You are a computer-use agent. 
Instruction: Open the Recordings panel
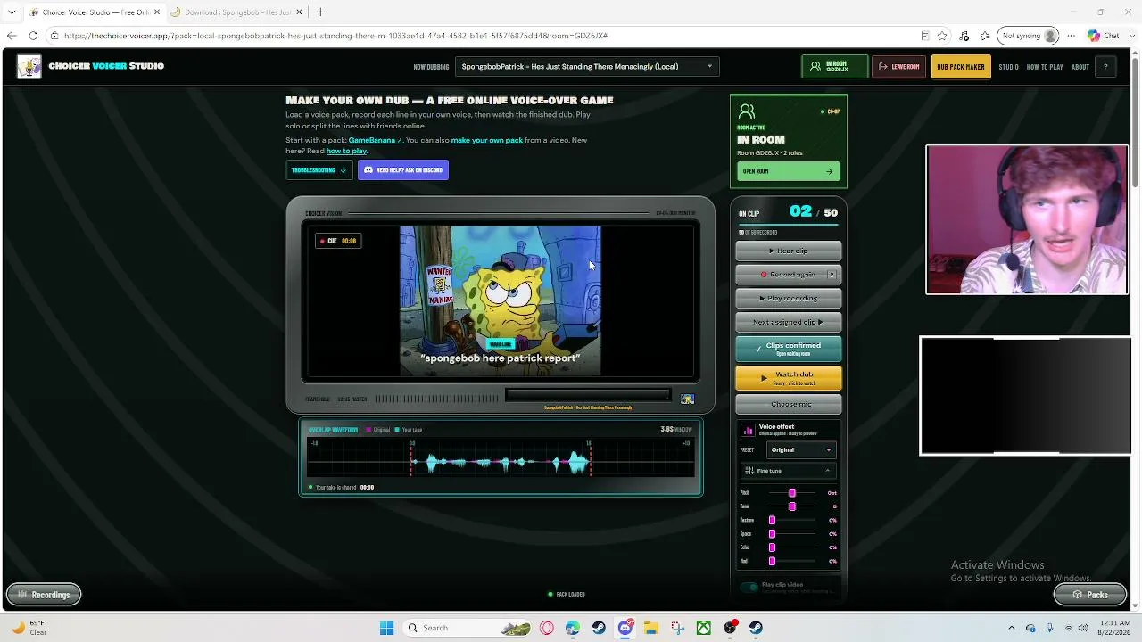[x=44, y=595]
